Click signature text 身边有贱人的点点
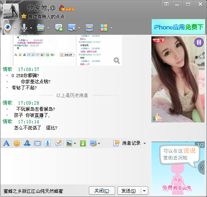The width and height of the screenshot is (207, 197). (46, 17)
